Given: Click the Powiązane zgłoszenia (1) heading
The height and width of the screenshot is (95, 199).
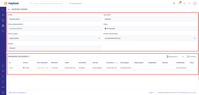Looking at the screenshot, I should point(19,57).
